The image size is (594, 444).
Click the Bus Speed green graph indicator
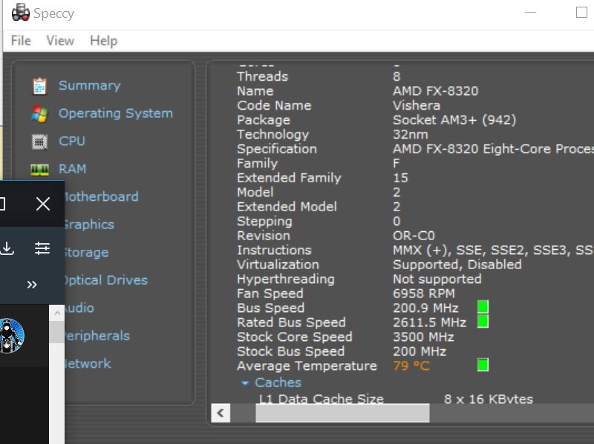tap(483, 307)
